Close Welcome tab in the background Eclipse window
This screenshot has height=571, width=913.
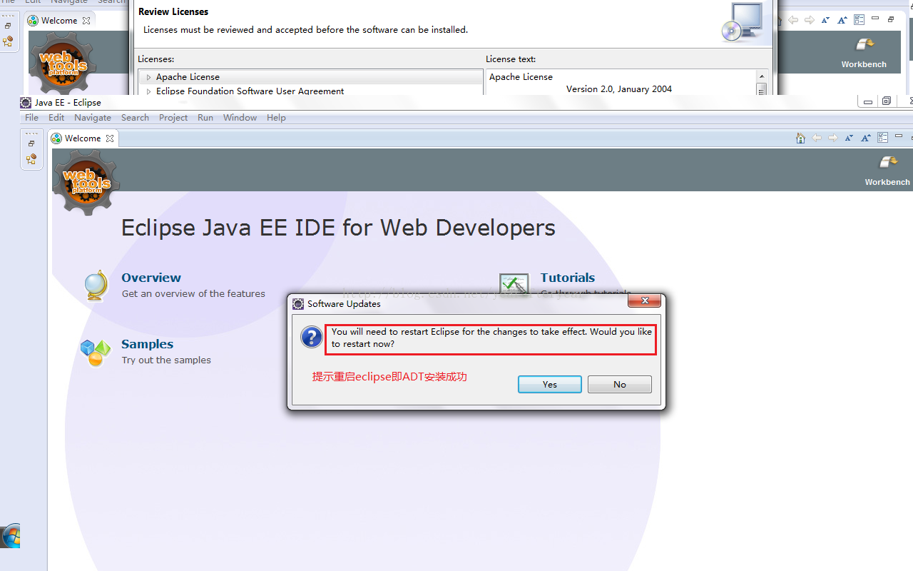point(86,21)
